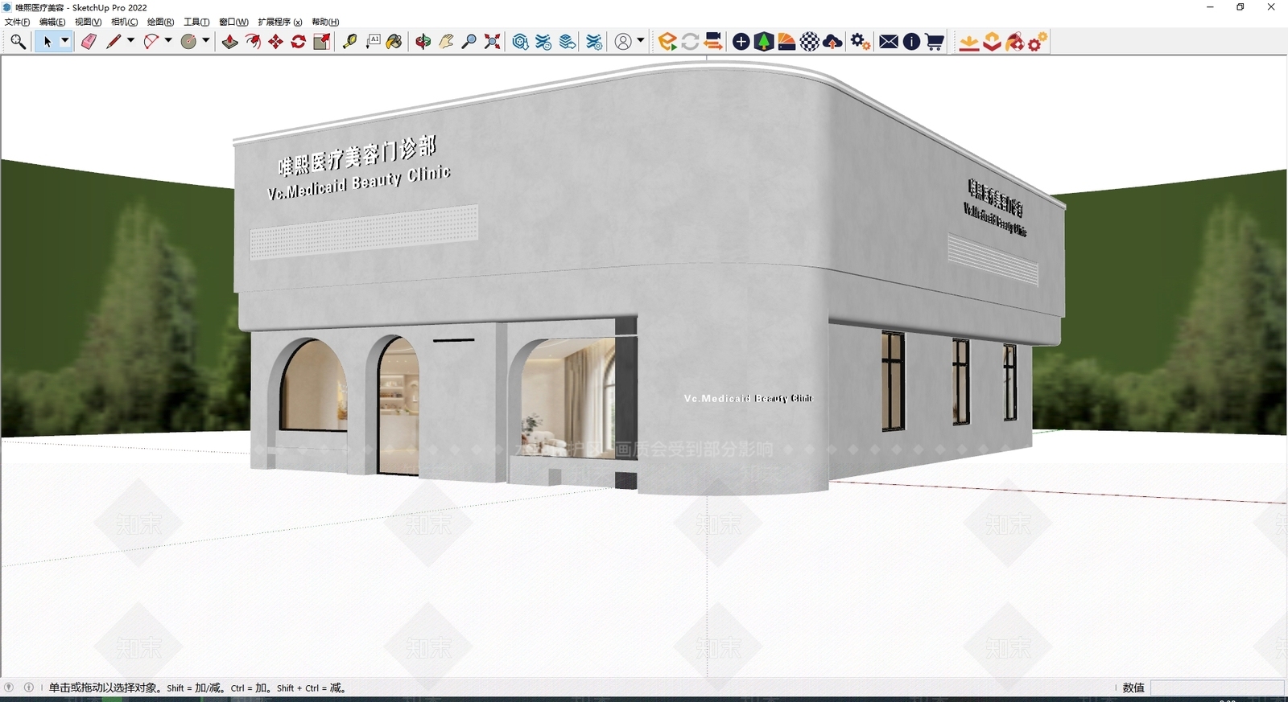Viewport: 1288px width, 702px height.
Task: Select the Arc drawing tool
Action: tap(151, 42)
